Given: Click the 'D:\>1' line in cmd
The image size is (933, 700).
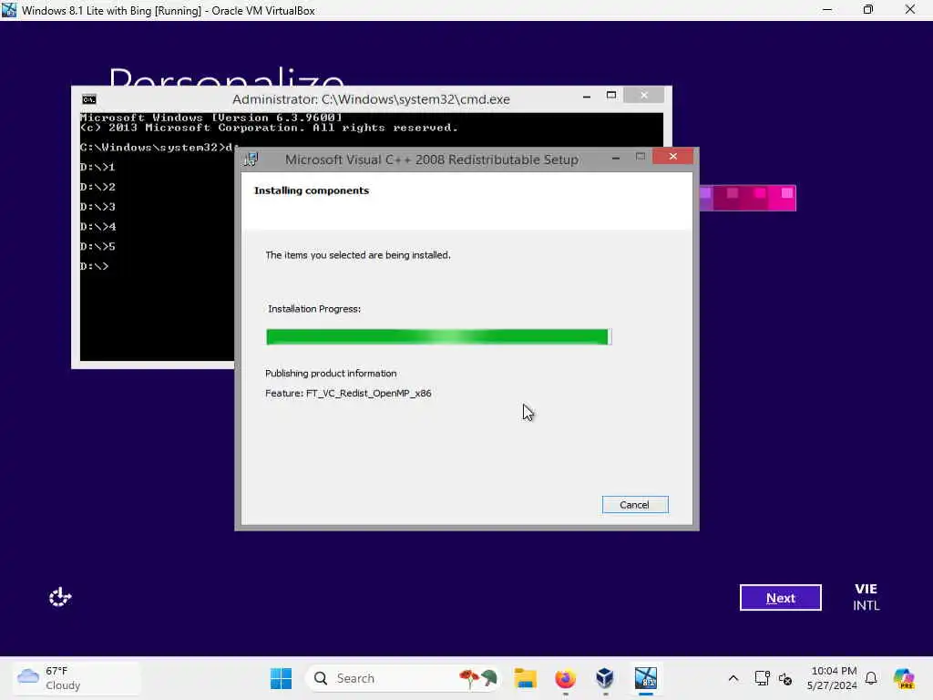Looking at the screenshot, I should (x=97, y=168).
